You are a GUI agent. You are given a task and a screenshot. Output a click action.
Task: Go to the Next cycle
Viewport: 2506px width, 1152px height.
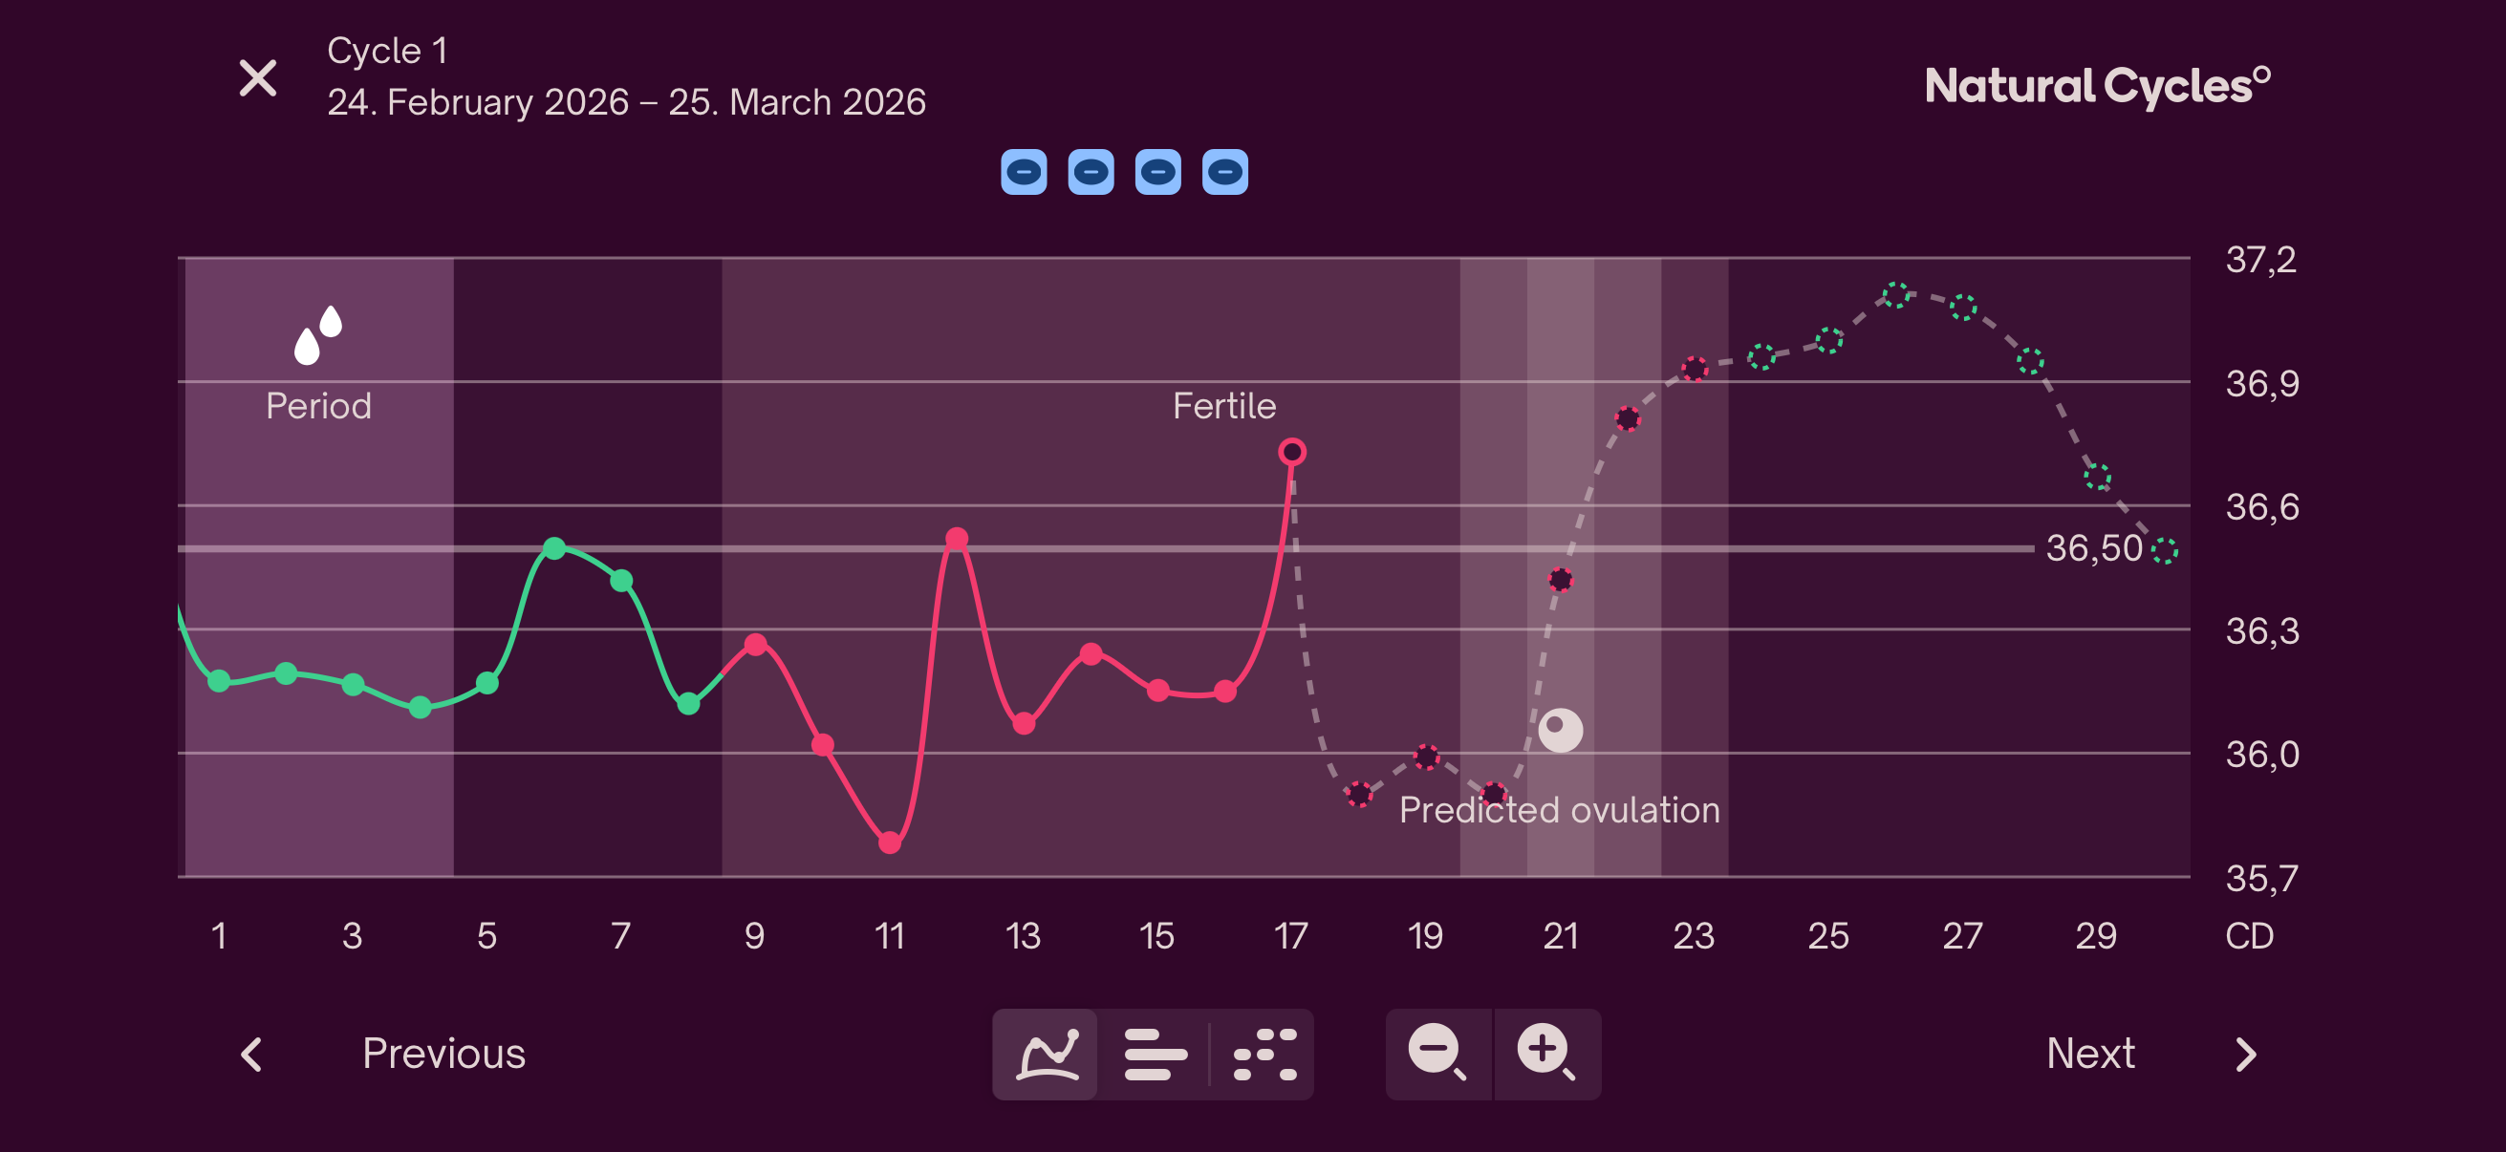coord(2089,1054)
